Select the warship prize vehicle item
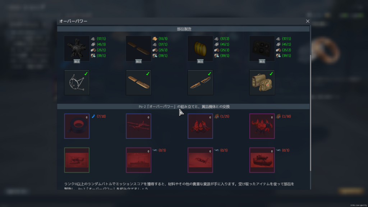This screenshot has width=368, height=207. click(138, 160)
